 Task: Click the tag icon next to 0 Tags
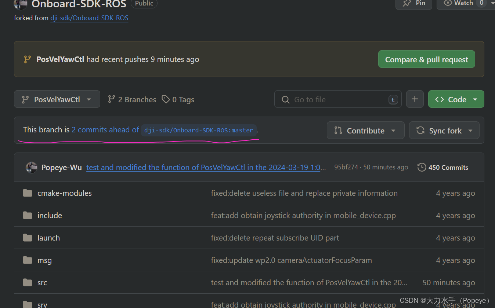(166, 99)
